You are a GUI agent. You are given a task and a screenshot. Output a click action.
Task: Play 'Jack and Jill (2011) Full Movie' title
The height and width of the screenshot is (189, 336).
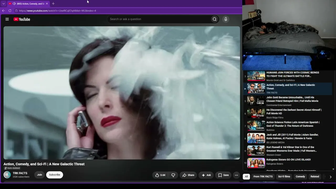pos(292,136)
